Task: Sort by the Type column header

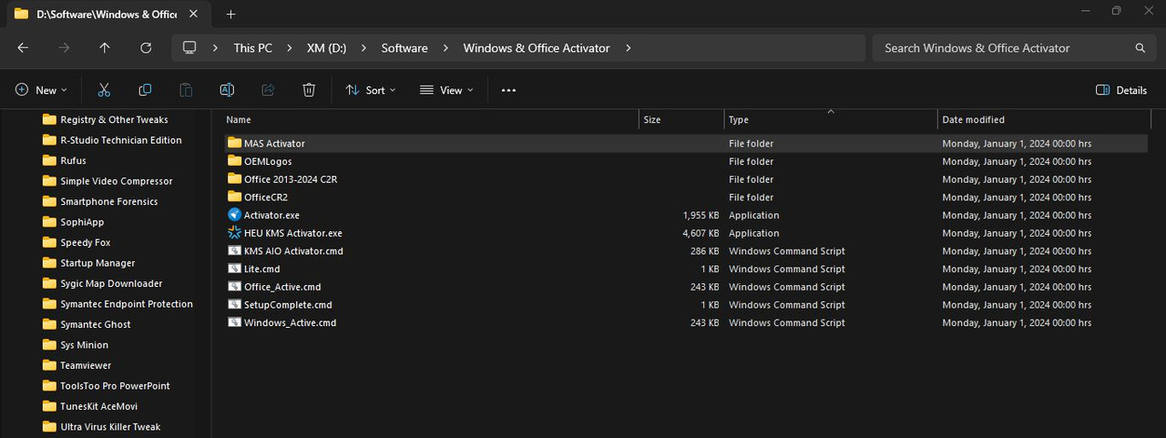Action: [x=831, y=119]
